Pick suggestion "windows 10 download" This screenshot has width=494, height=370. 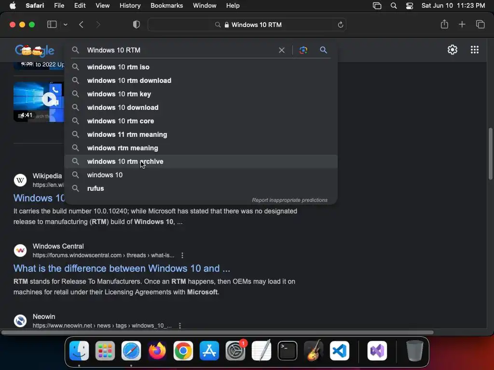pos(201,107)
